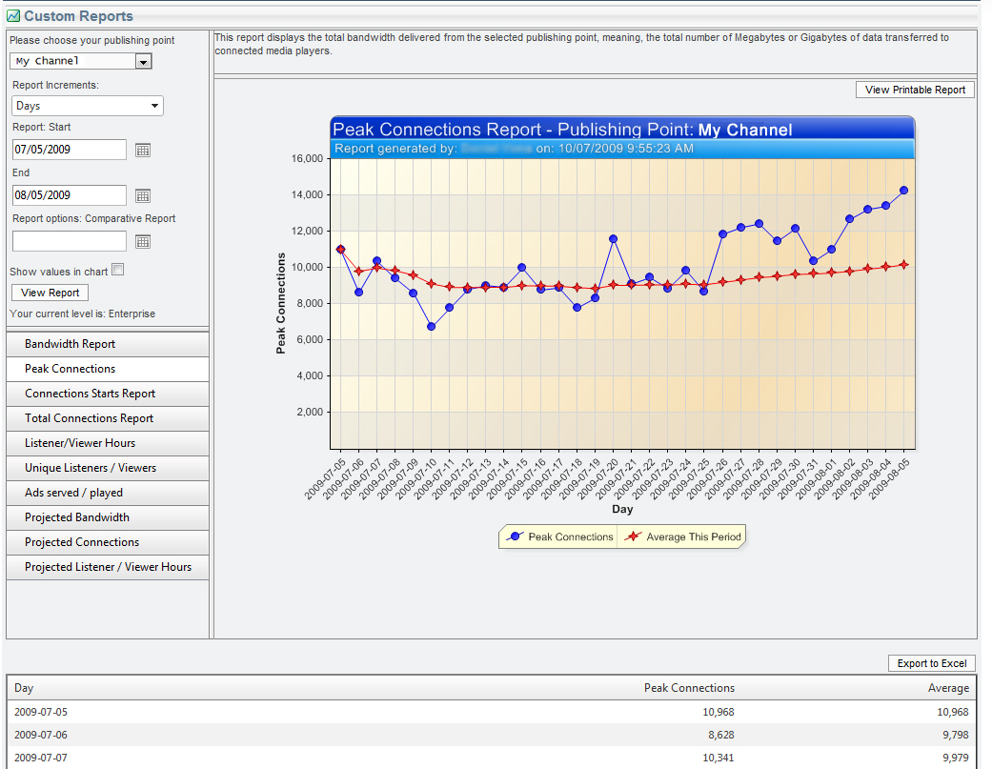Open the Connections Starts Report item
Screen dimensions: 992x769
point(107,394)
